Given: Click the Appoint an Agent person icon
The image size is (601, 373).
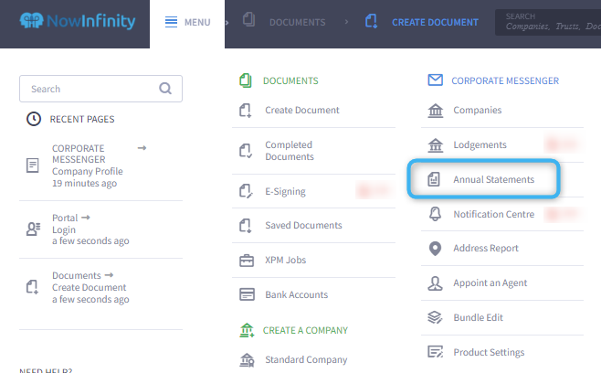Looking at the screenshot, I should pos(436,283).
